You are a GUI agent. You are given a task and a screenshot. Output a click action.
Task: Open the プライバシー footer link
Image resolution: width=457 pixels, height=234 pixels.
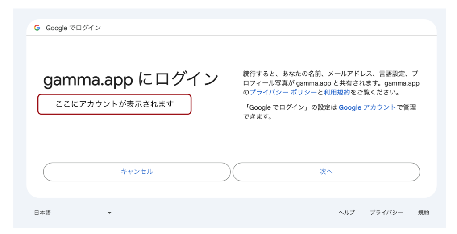click(x=386, y=213)
